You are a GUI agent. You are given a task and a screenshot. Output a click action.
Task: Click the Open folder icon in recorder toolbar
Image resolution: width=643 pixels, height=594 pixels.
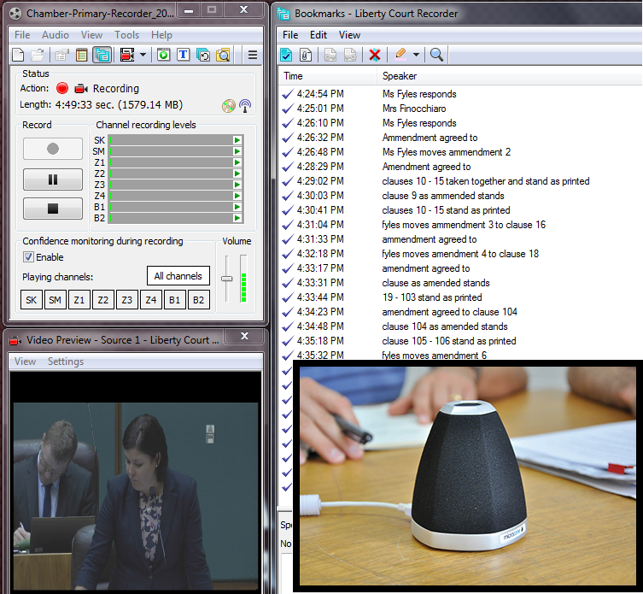click(x=38, y=55)
